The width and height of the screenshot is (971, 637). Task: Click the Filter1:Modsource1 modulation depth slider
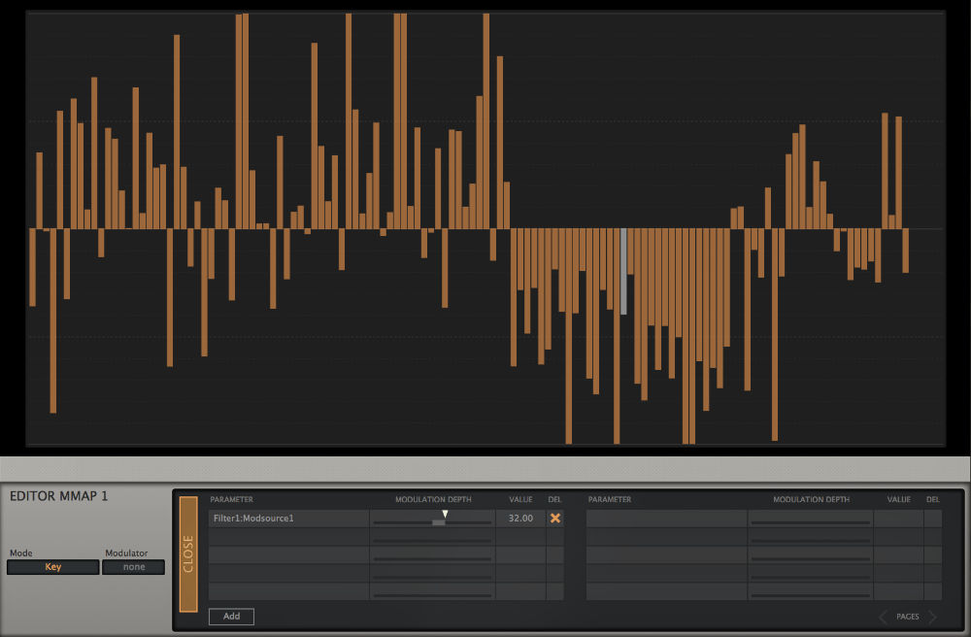tap(432, 521)
